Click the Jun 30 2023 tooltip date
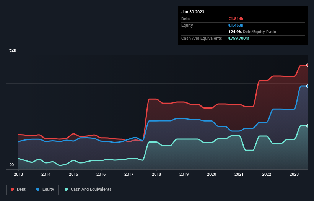This screenshot has height=201, width=314. (x=193, y=12)
